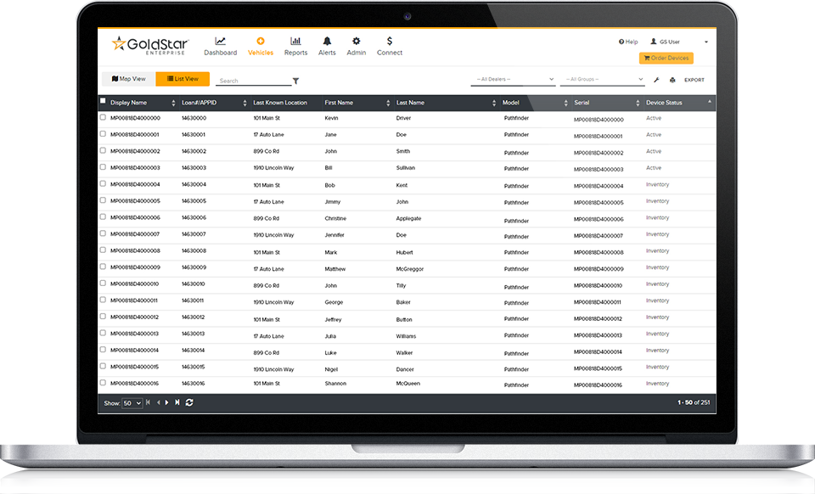Tick the select-all checkbox in the header
Screen dimensions: 815x494
[x=103, y=101]
